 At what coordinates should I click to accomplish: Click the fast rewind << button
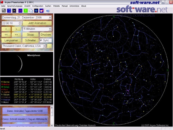(6, 35)
